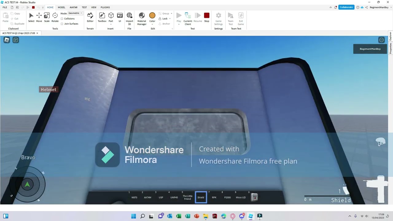Viewport: 393px width, 221px height.
Task: Open the Properties side panel tab
Action: (391, 48)
